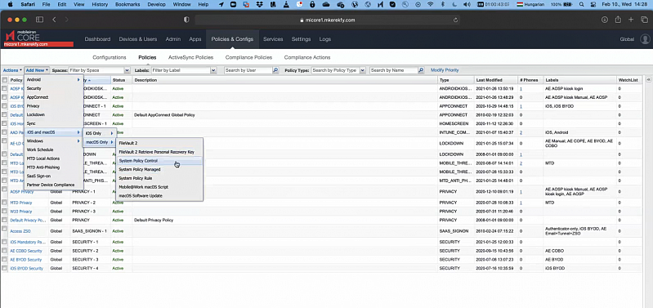This screenshot has width=653, height=308.
Task: Sort by the Last Modified column header
Action: pyautogui.click(x=496, y=80)
